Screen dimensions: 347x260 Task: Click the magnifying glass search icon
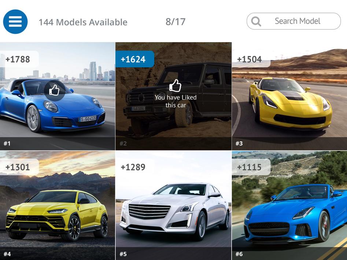tap(256, 22)
